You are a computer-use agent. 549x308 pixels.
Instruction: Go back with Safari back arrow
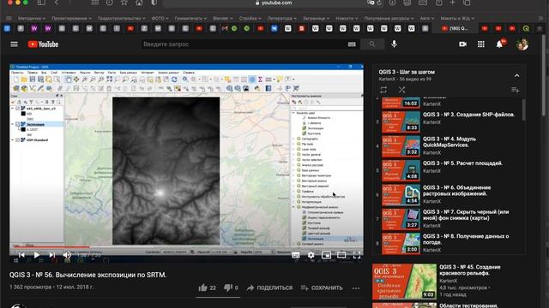[57, 3]
